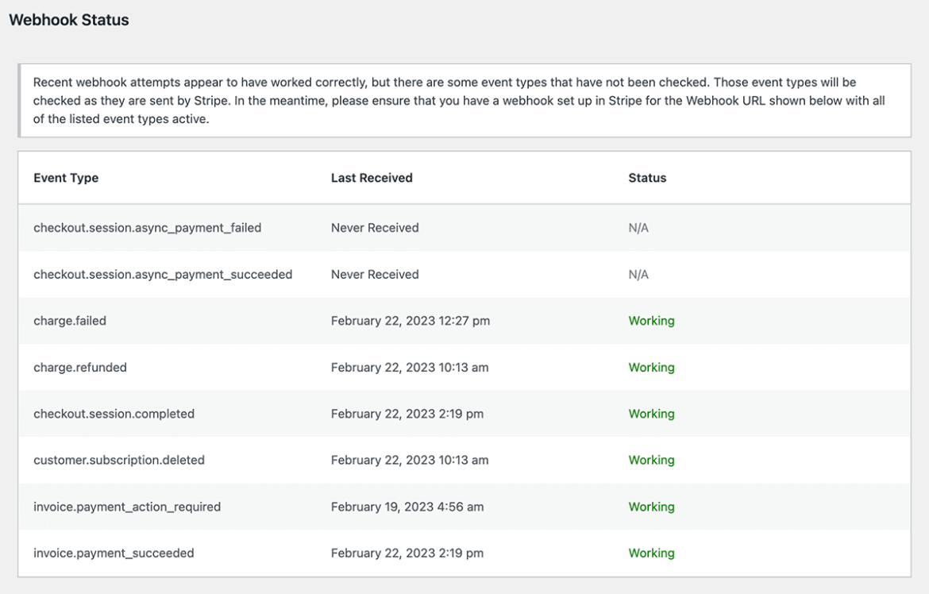Image resolution: width=929 pixels, height=594 pixels.
Task: Click the invoice.payment_succeeded event type
Action: (114, 553)
